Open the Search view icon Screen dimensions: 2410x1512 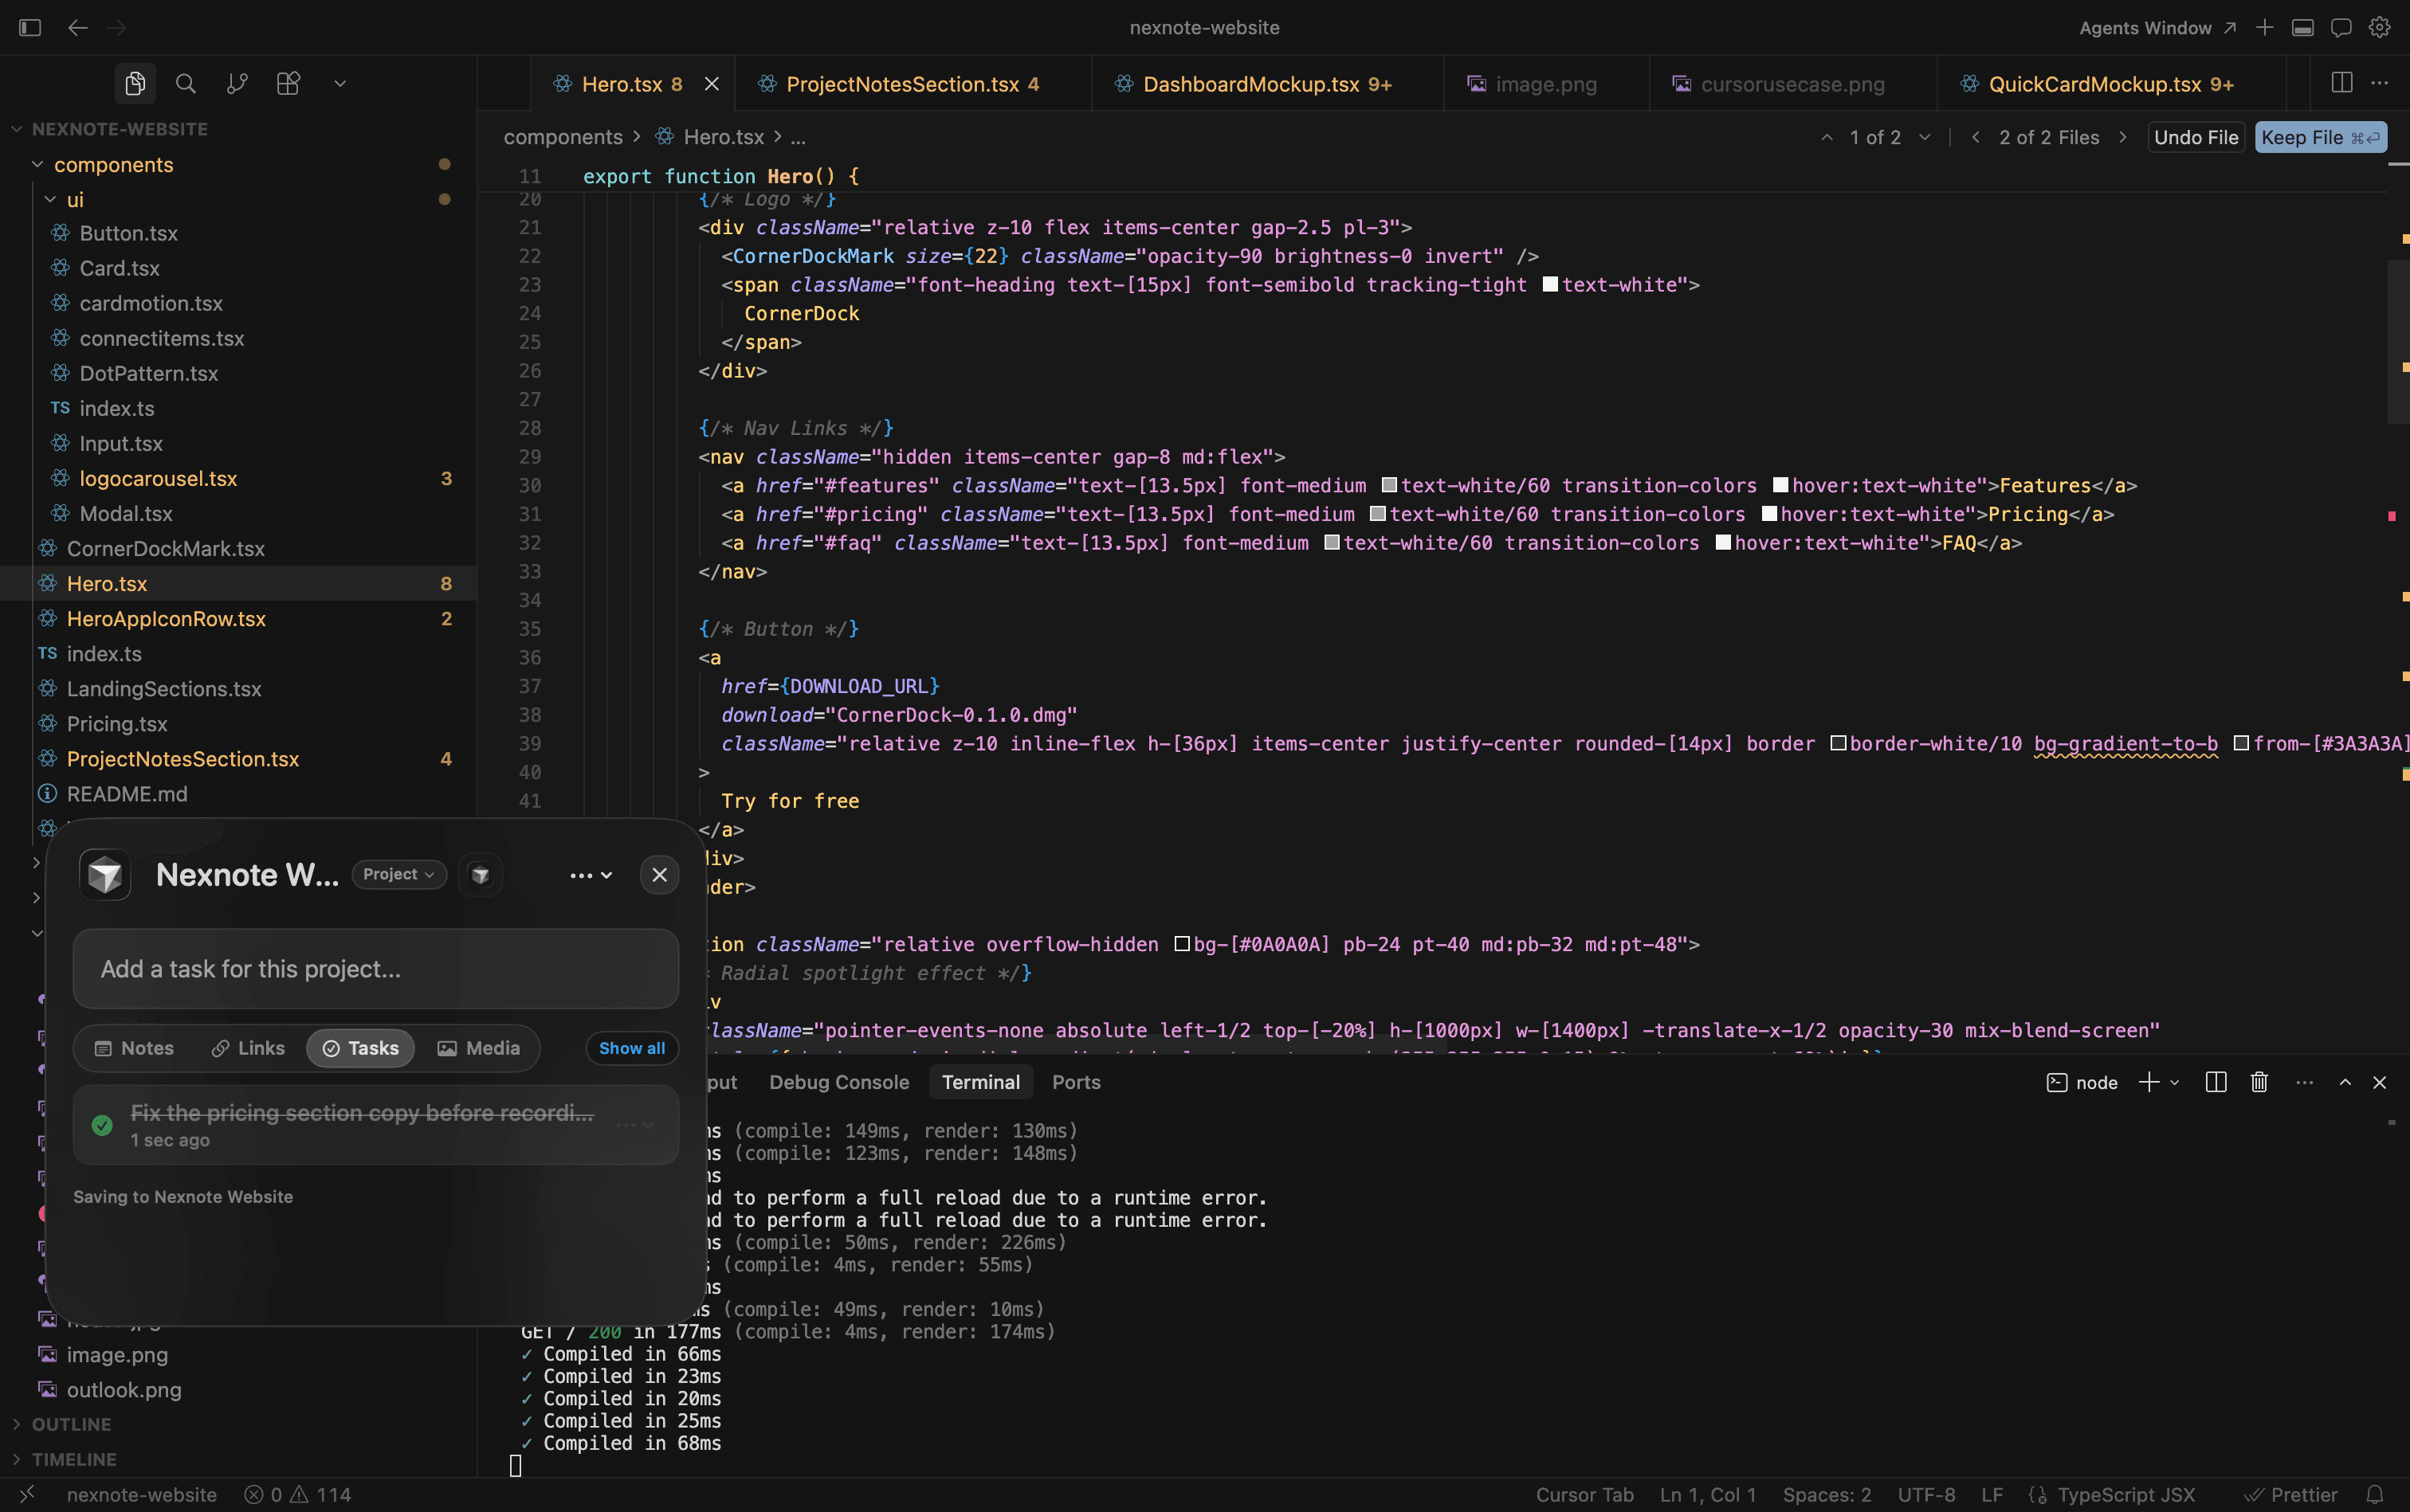tap(186, 84)
